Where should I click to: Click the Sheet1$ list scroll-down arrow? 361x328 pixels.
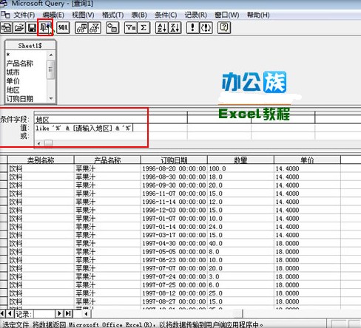51,98
